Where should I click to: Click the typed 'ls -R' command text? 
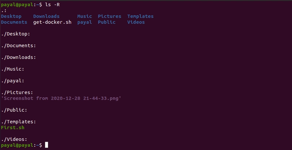coord(52,5)
